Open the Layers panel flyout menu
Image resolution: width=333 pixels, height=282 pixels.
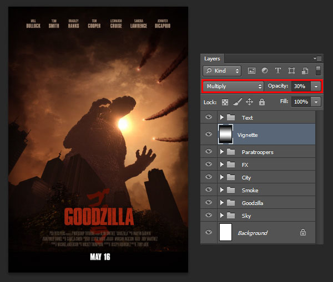(317, 58)
